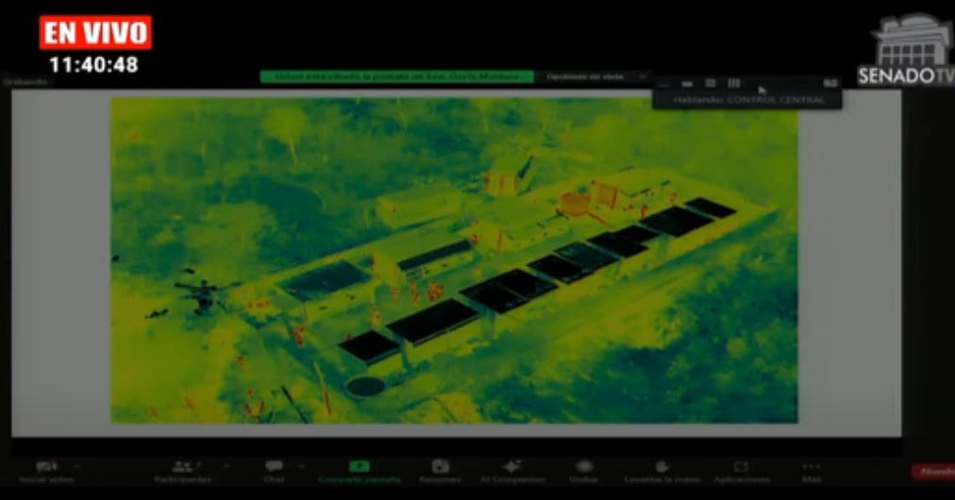955x500 pixels.
Task: Click the green screen-sharing notification banner
Action: (397, 76)
